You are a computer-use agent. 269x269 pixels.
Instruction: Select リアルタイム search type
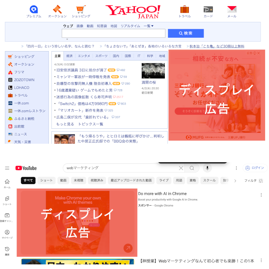(x=130, y=26)
